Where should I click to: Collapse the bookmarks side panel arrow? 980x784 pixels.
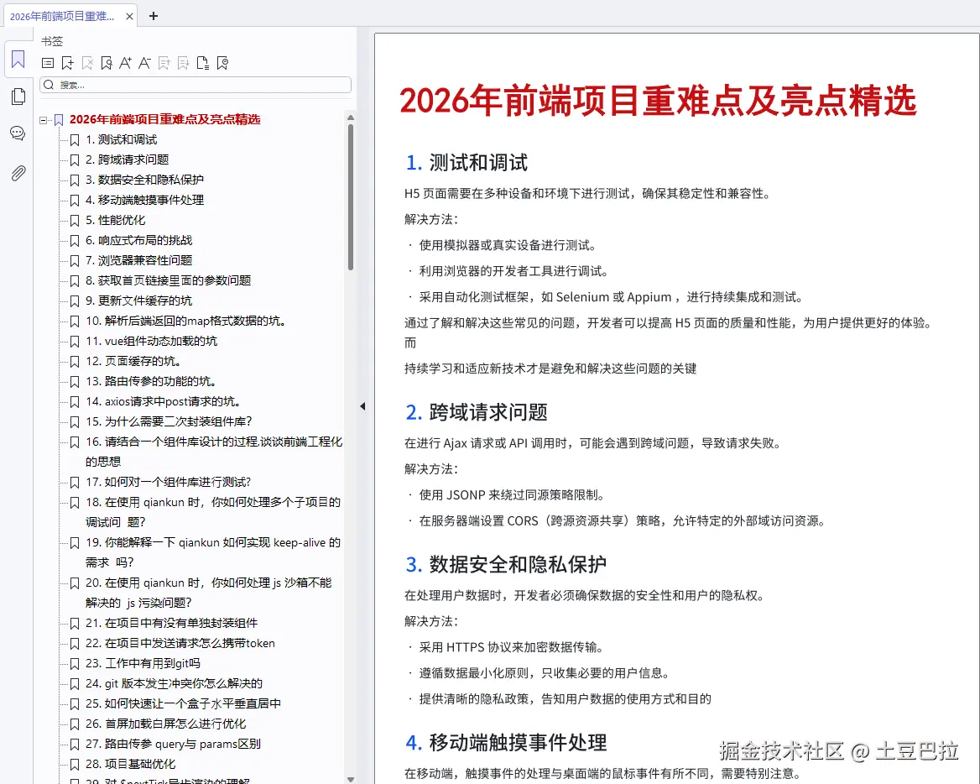point(362,406)
